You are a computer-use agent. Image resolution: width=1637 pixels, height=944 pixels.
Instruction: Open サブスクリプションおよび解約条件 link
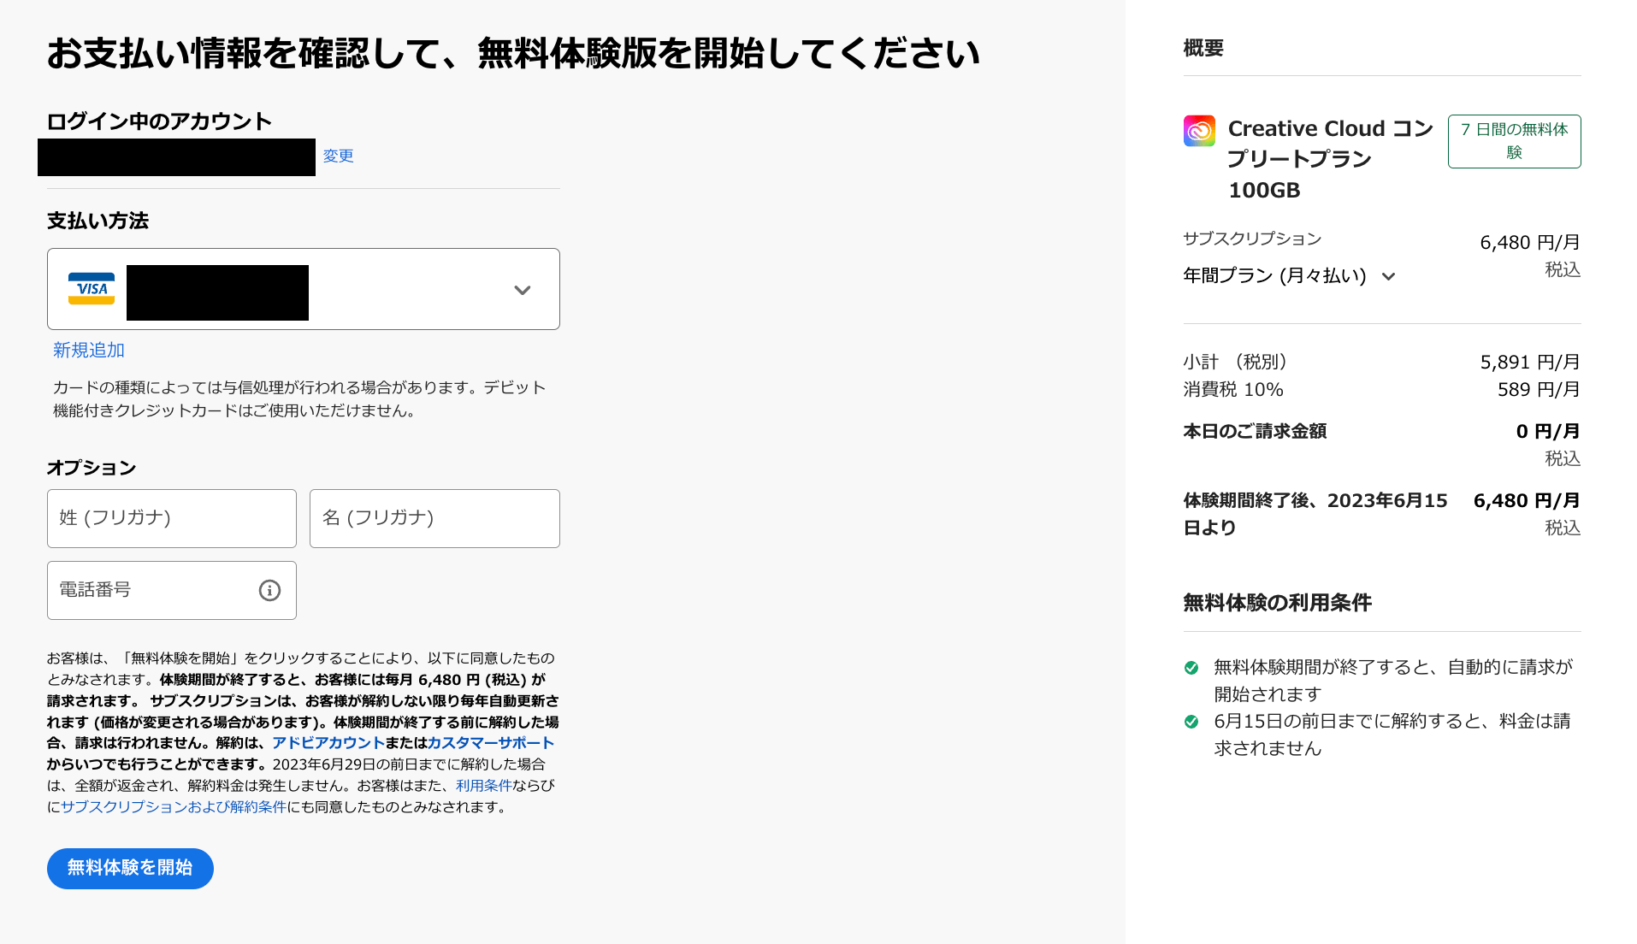[174, 806]
